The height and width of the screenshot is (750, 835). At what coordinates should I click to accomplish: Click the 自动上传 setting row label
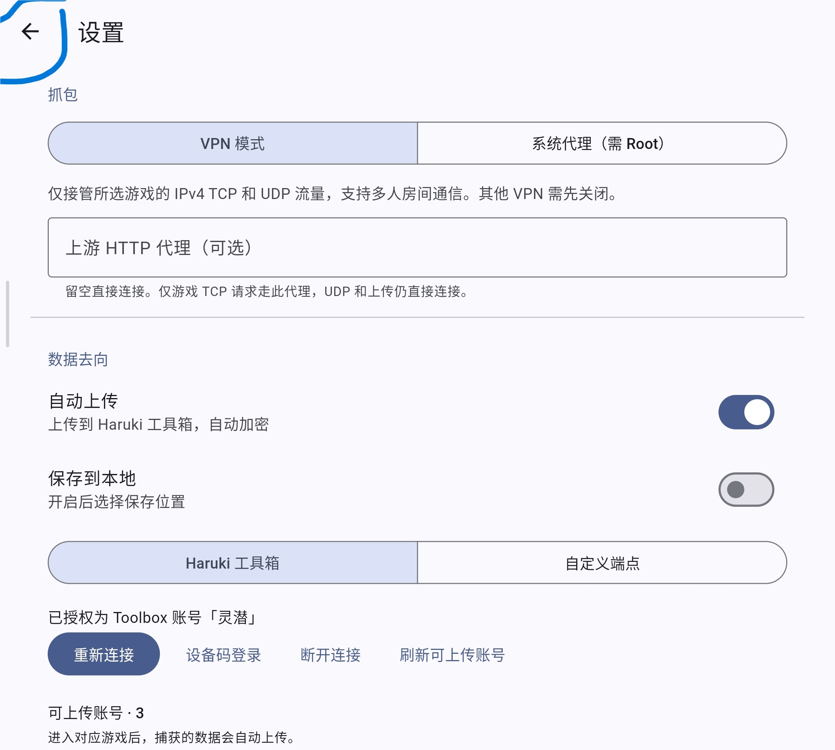83,401
